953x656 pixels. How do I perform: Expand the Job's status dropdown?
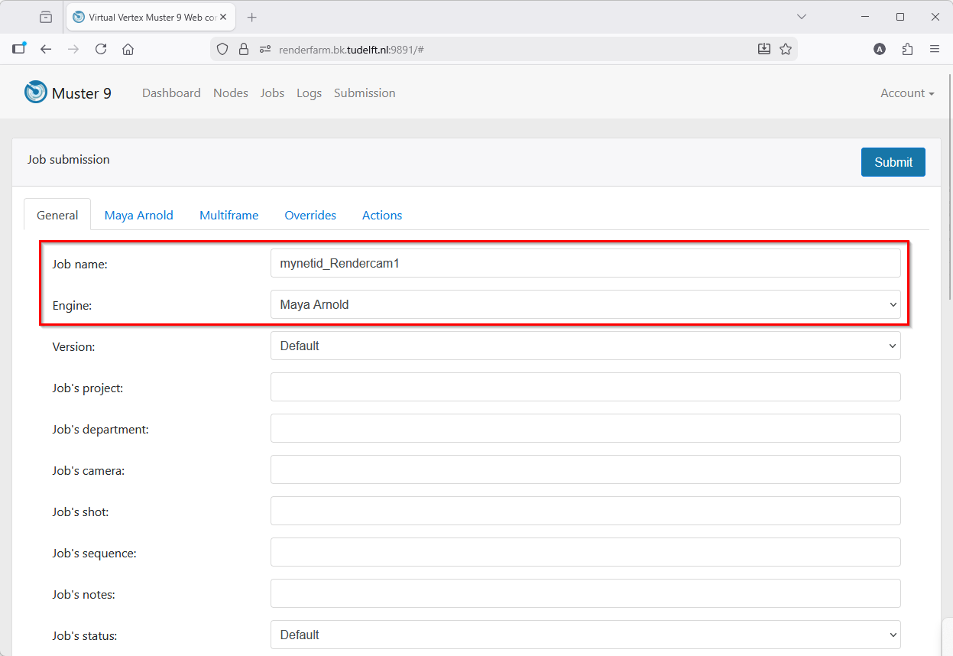tap(585, 635)
